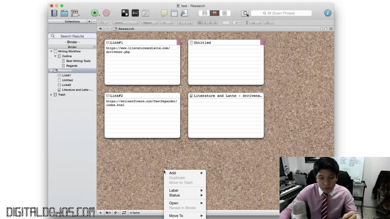
Task: Click the All (Exact Phrase) search field
Action: tap(281, 13)
